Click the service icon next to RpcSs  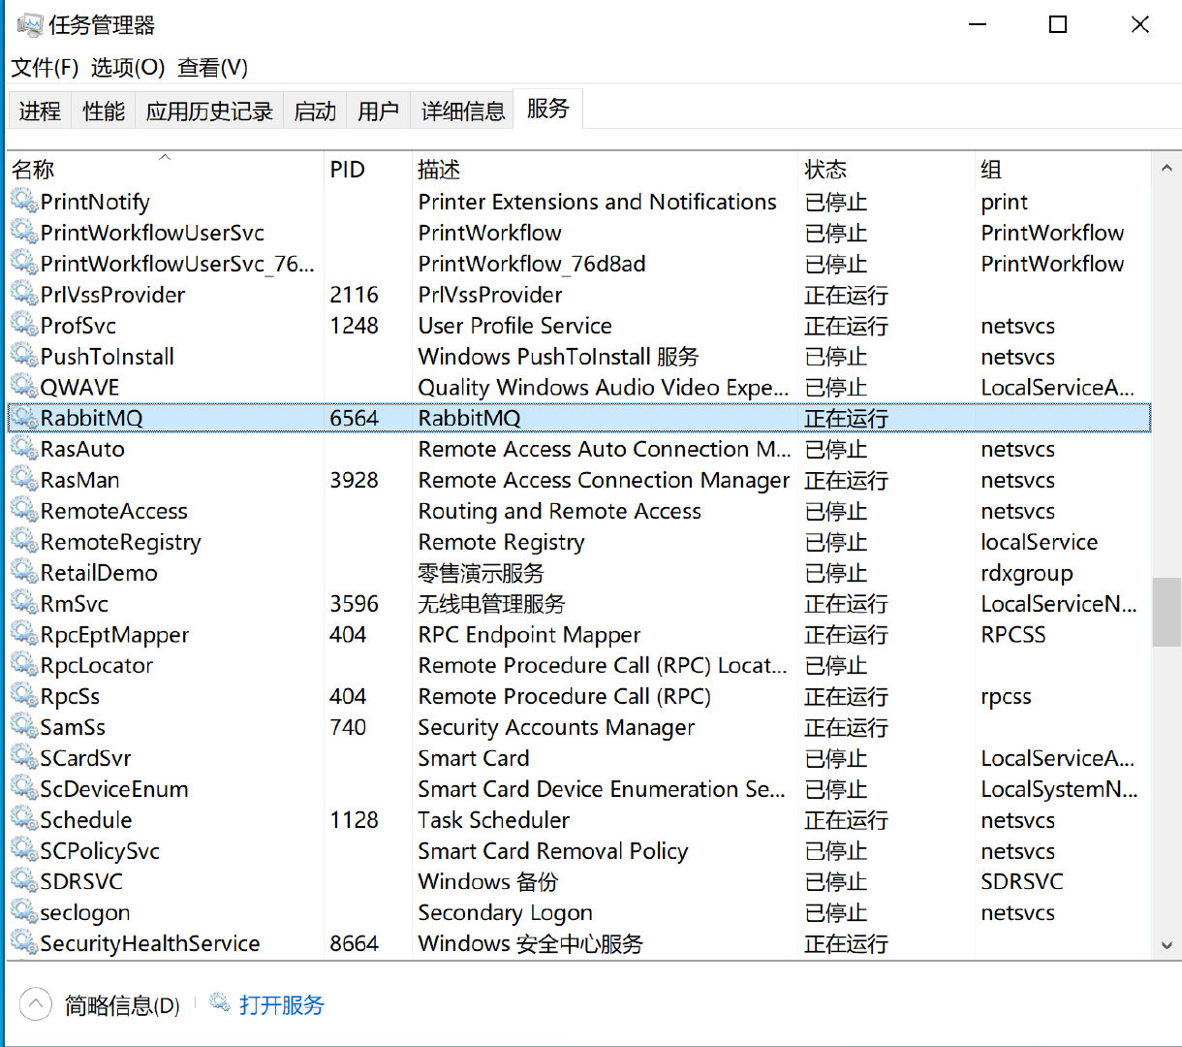[24, 696]
